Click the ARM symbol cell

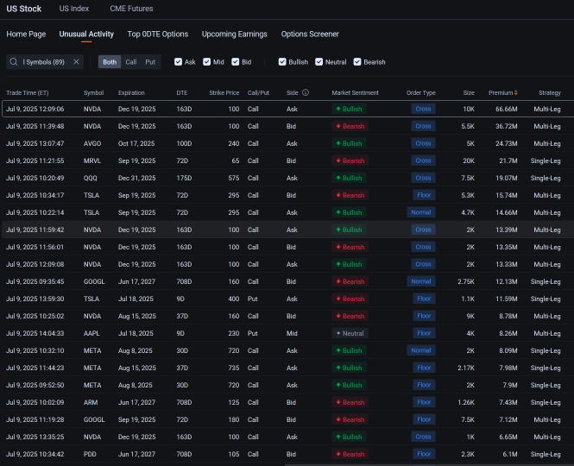coord(91,402)
